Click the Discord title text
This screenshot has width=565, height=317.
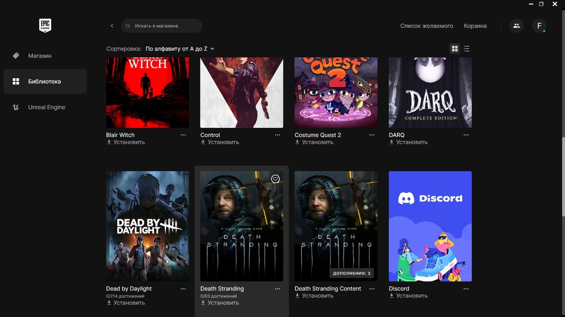(x=399, y=289)
